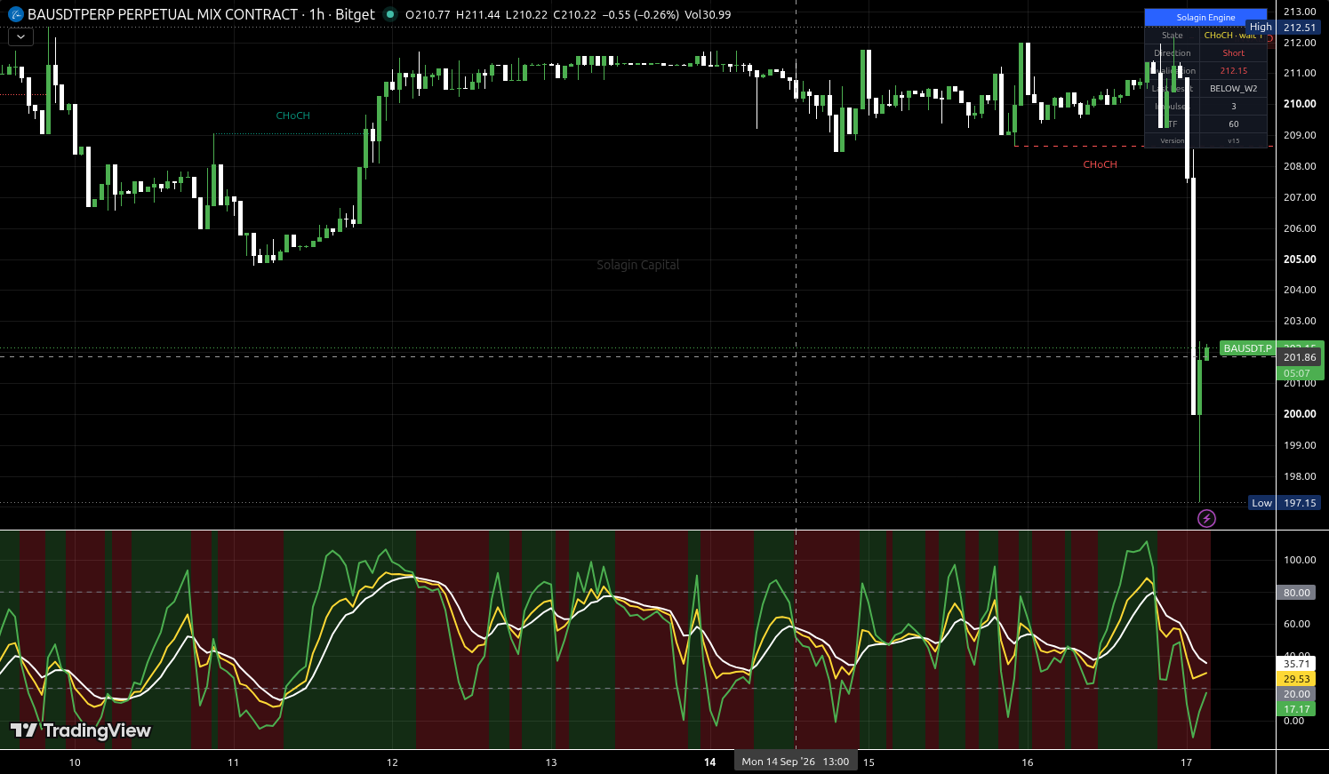The width and height of the screenshot is (1329, 774).
Task: Click the 29.53 yellow indicator value
Action: (x=1297, y=679)
